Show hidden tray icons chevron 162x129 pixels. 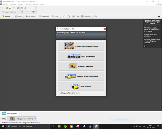(x=134, y=126)
